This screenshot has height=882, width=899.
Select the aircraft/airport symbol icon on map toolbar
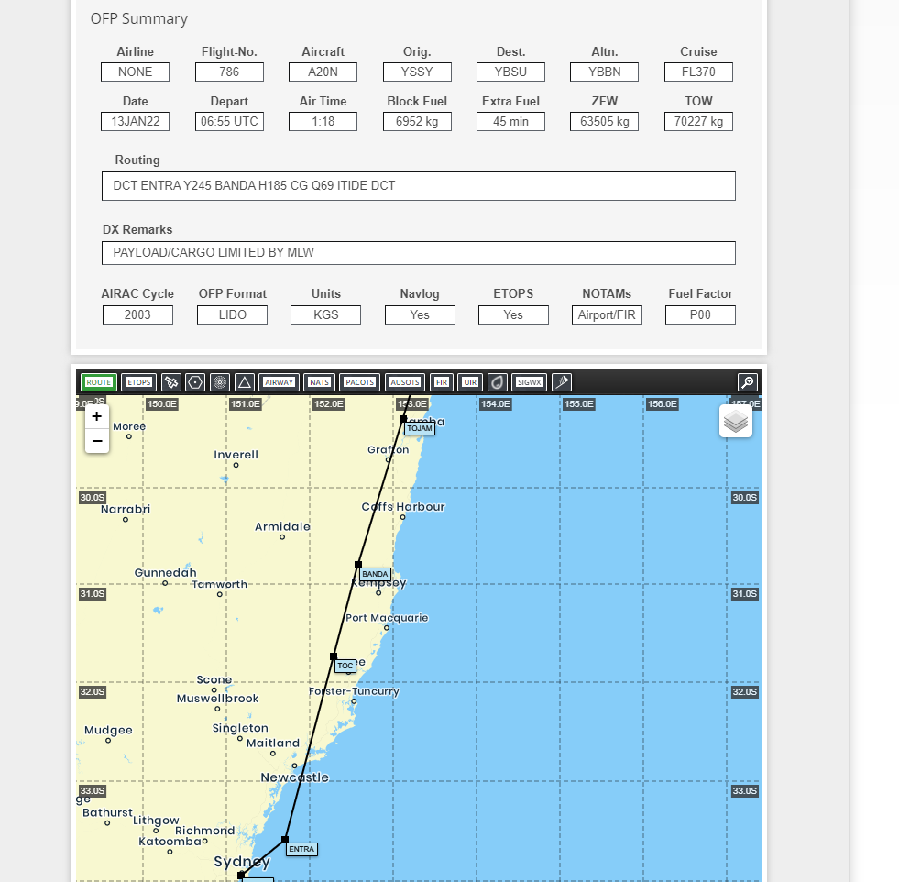(x=171, y=382)
